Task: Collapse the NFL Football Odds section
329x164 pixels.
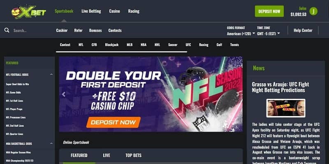Action: [51, 75]
